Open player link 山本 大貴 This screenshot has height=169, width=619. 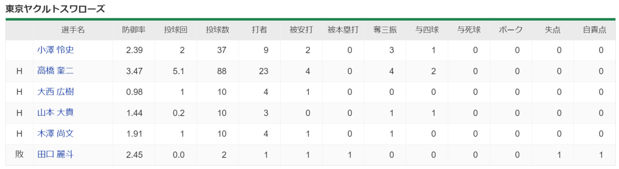(55, 113)
